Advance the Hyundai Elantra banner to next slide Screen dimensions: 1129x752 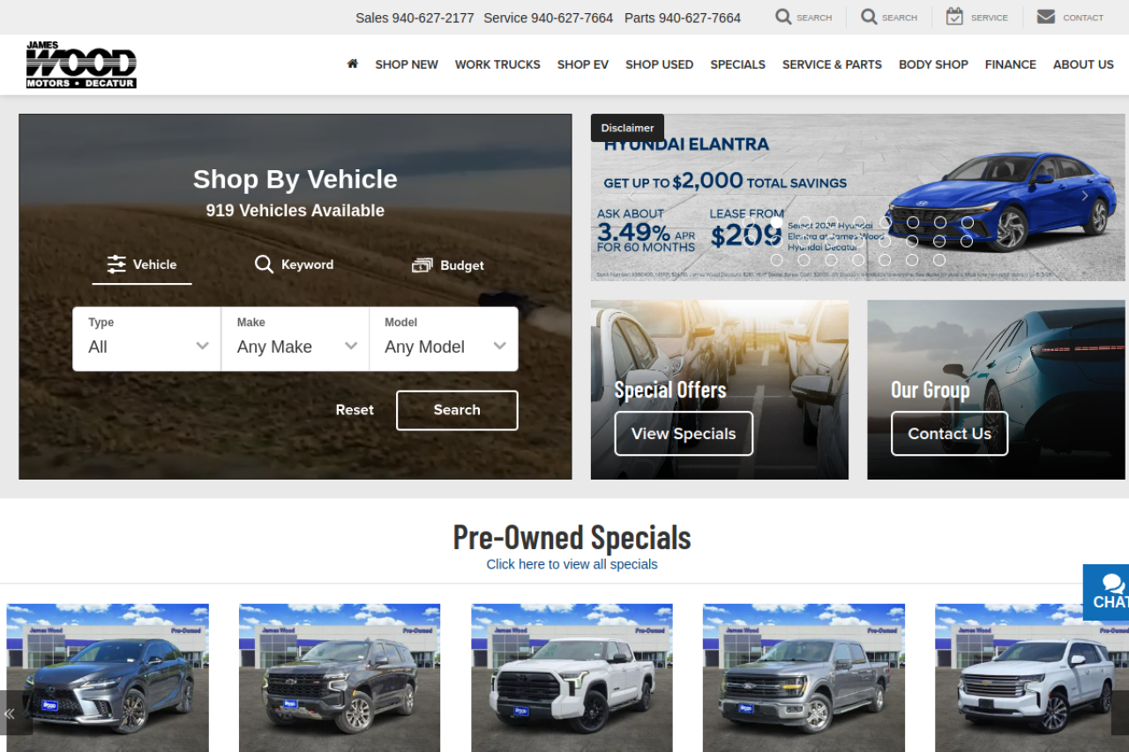click(x=1085, y=196)
